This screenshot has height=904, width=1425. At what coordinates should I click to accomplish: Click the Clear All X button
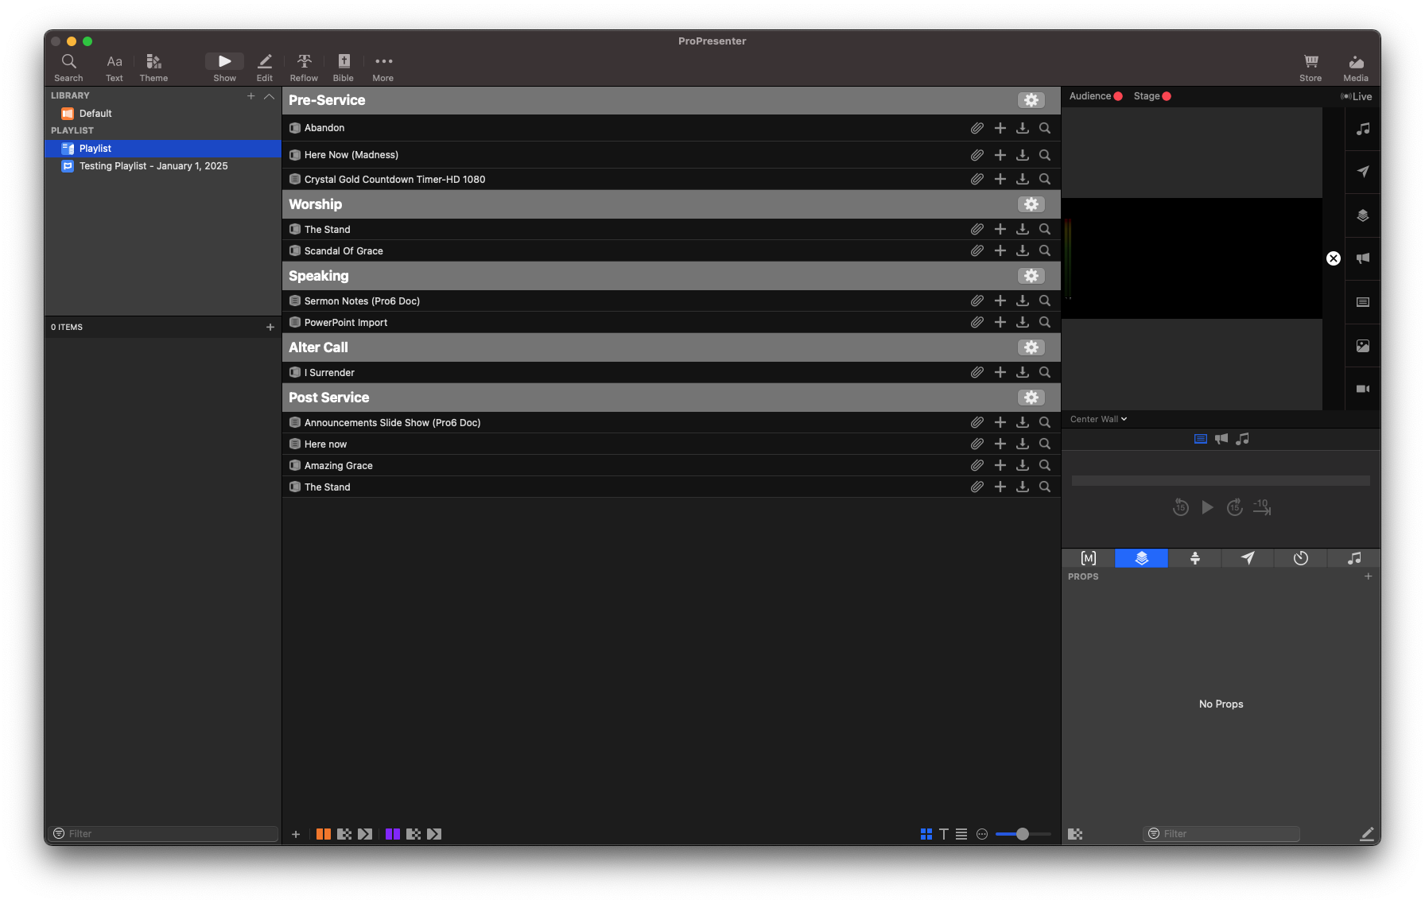pyautogui.click(x=1334, y=258)
